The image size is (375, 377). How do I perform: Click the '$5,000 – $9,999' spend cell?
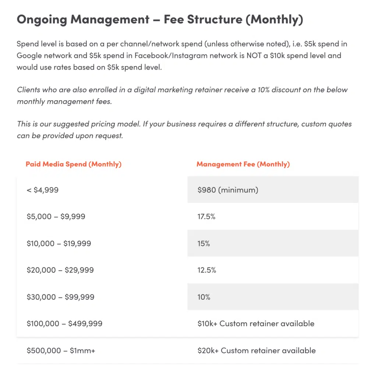(56, 216)
